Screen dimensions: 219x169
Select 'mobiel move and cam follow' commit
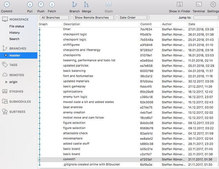point(127,118)
